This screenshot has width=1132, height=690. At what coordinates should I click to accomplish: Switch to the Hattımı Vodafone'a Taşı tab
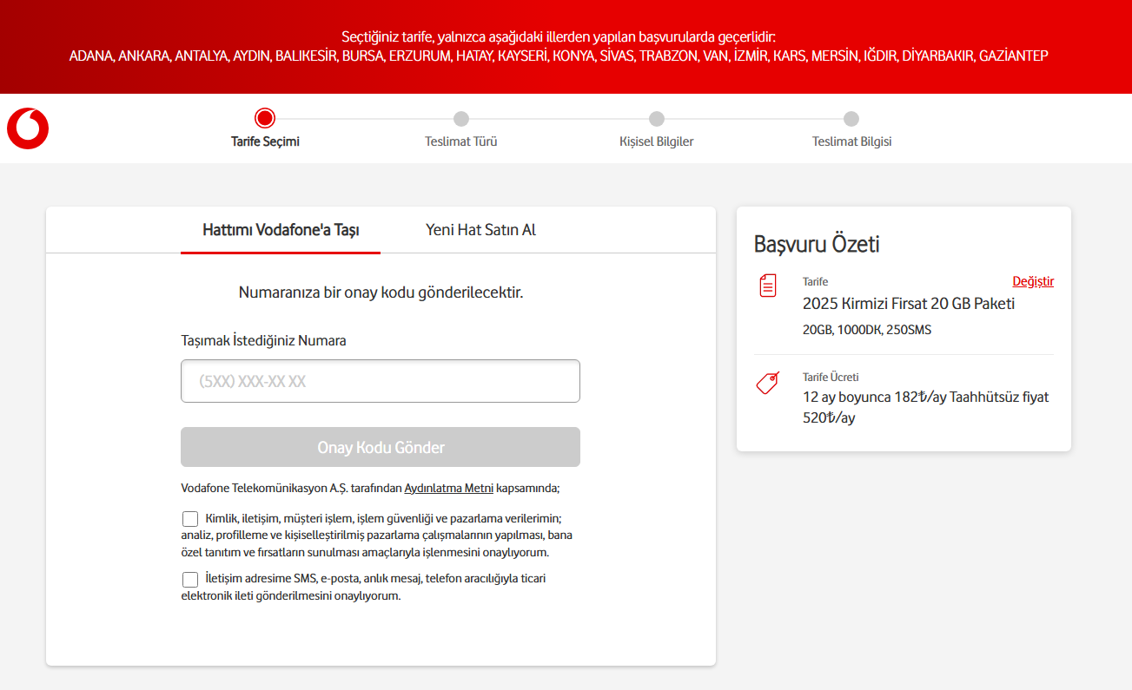coord(281,230)
